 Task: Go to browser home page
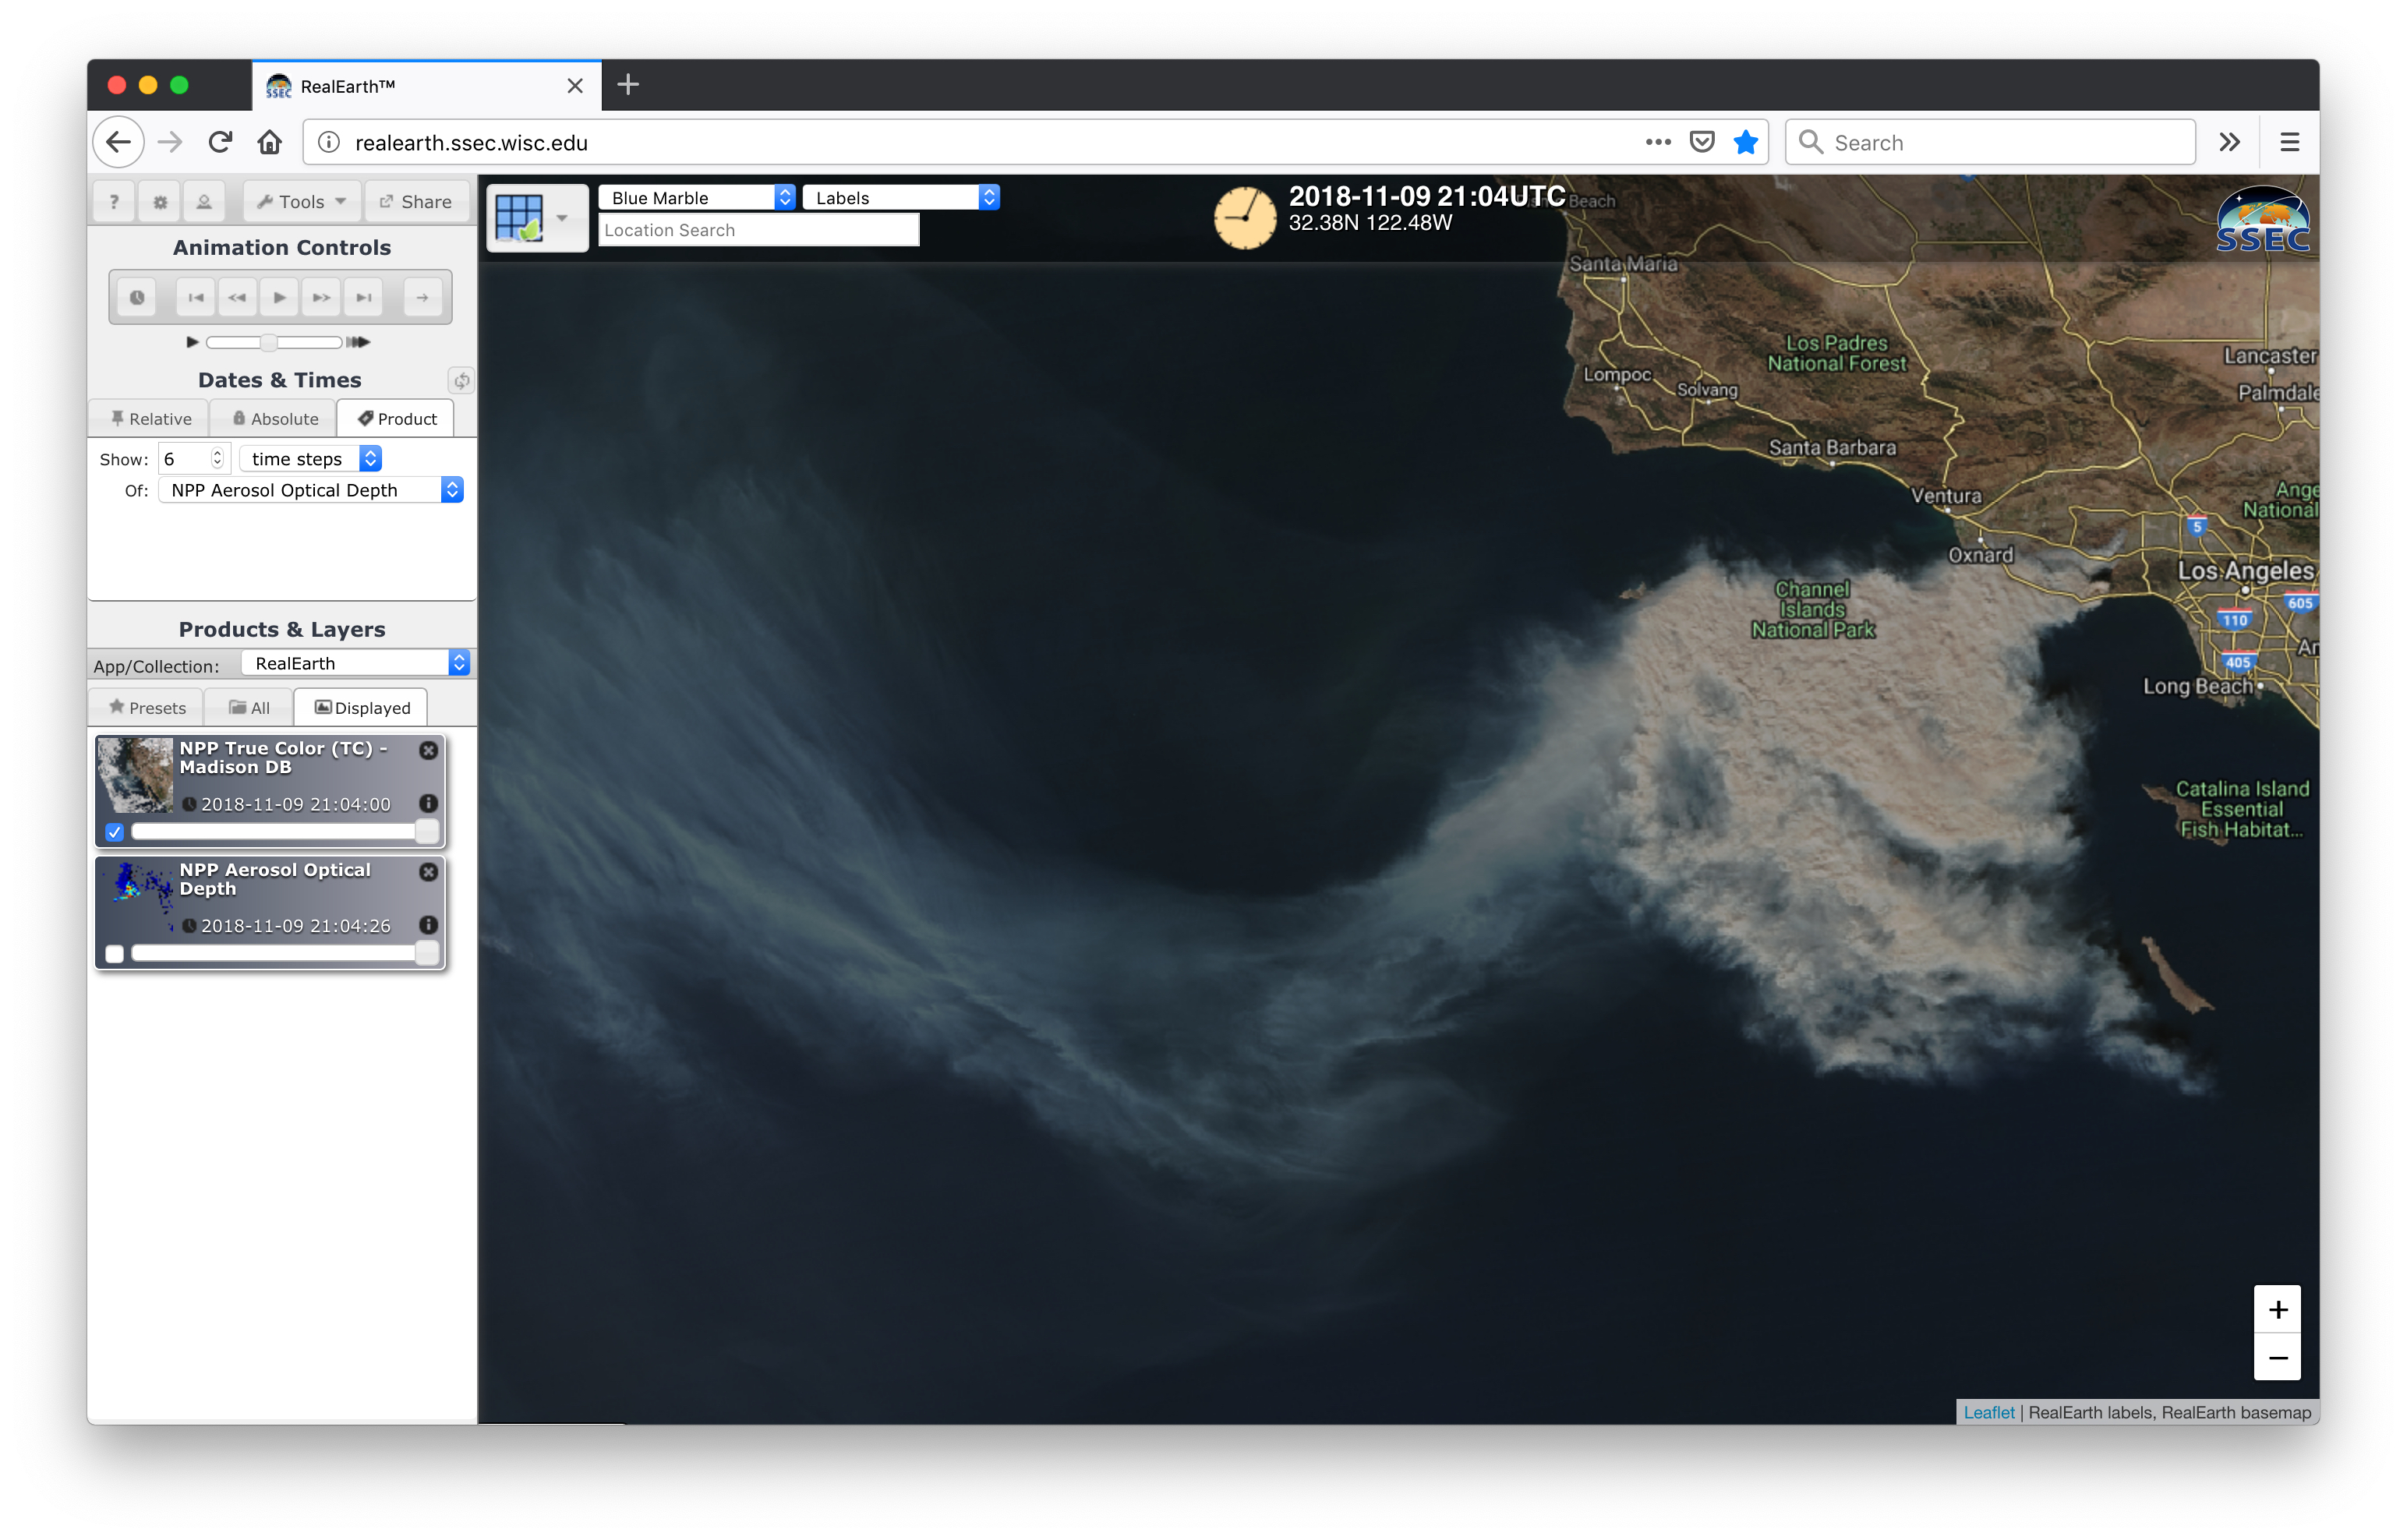pyautogui.click(x=269, y=143)
